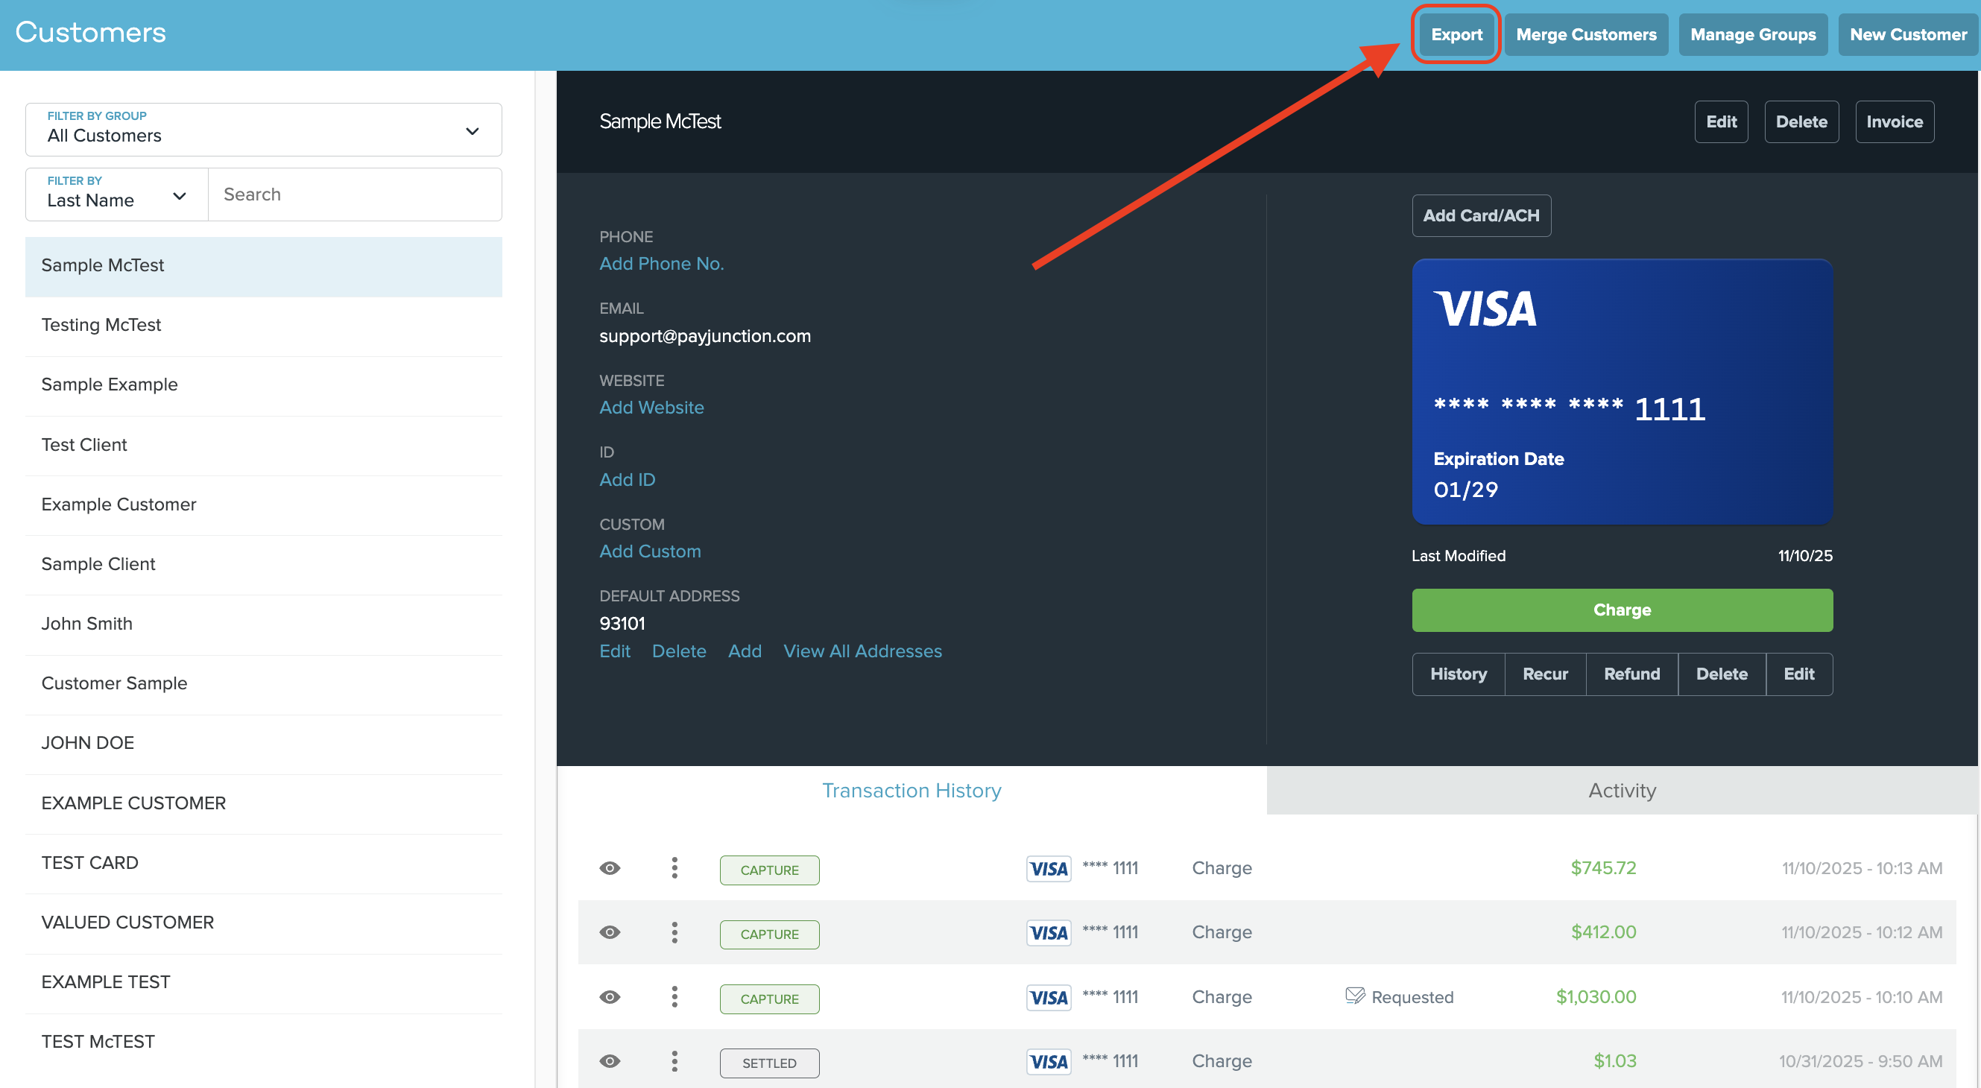Edit the Sample McTest customer profile
The image size is (1981, 1088).
[1721, 121]
